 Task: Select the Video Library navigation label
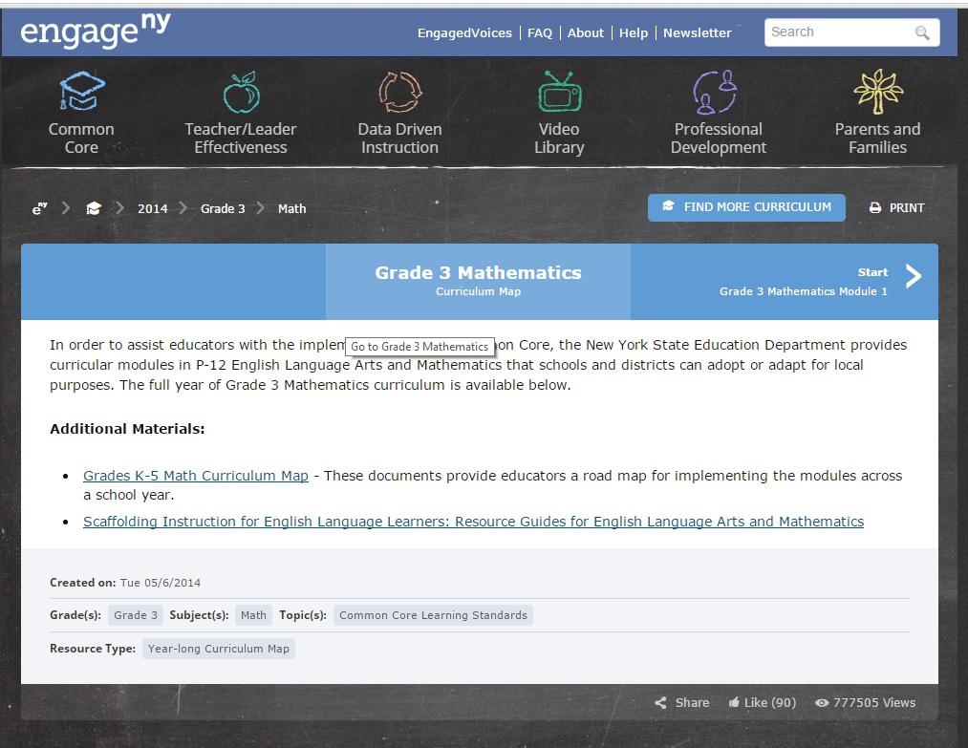559,139
